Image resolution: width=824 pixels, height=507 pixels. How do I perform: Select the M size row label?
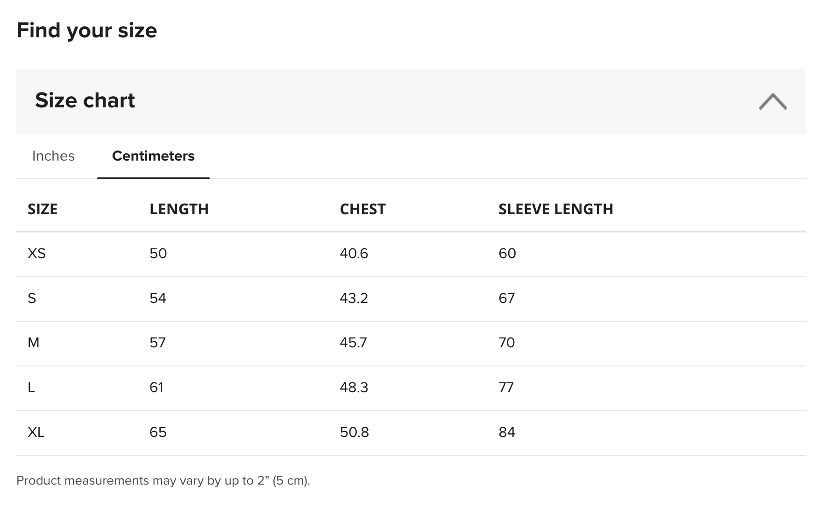pyautogui.click(x=34, y=343)
